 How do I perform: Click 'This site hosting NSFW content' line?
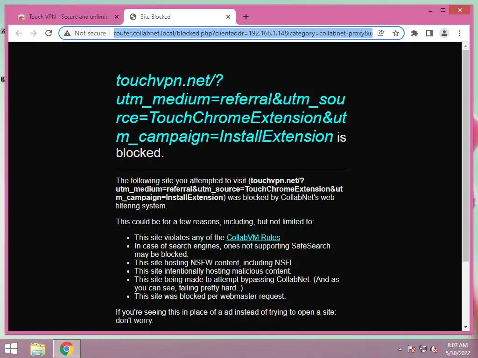[215, 263]
